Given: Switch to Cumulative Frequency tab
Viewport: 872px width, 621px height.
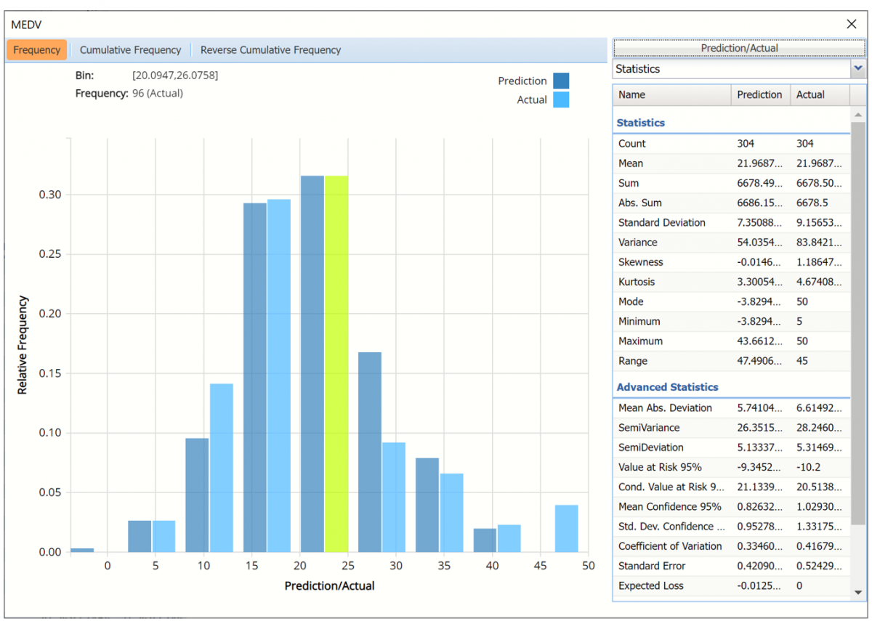Looking at the screenshot, I should point(130,50).
